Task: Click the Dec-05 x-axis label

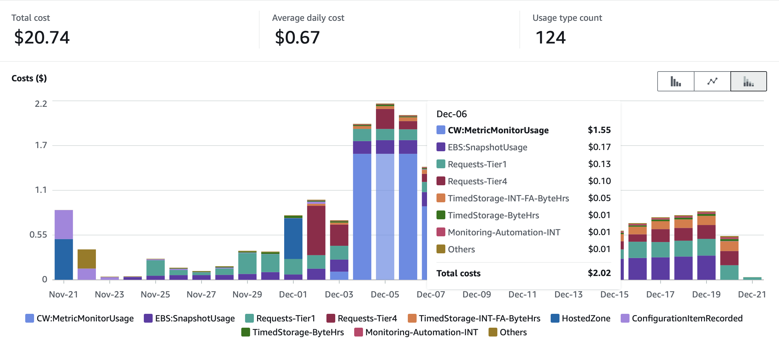Action: click(x=385, y=294)
